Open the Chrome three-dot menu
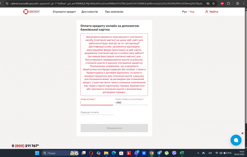This screenshot has height=157, width=247. pyautogui.click(x=244, y=4)
